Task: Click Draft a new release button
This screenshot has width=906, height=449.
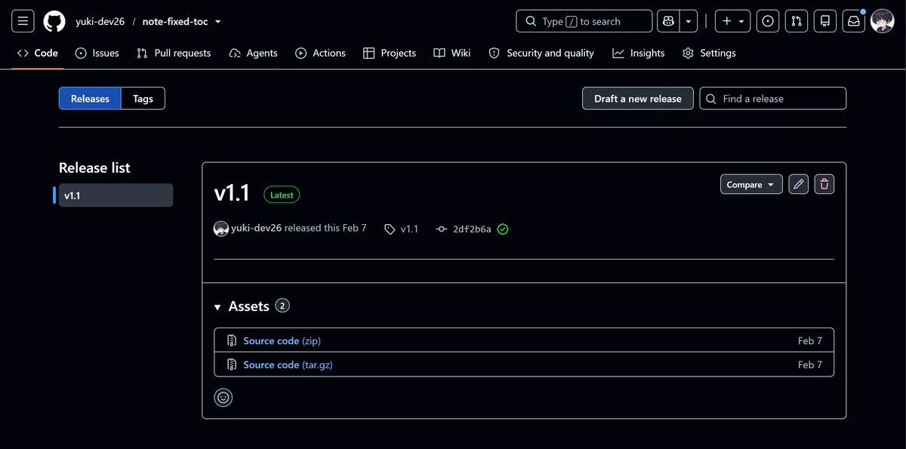Action: [x=638, y=99]
